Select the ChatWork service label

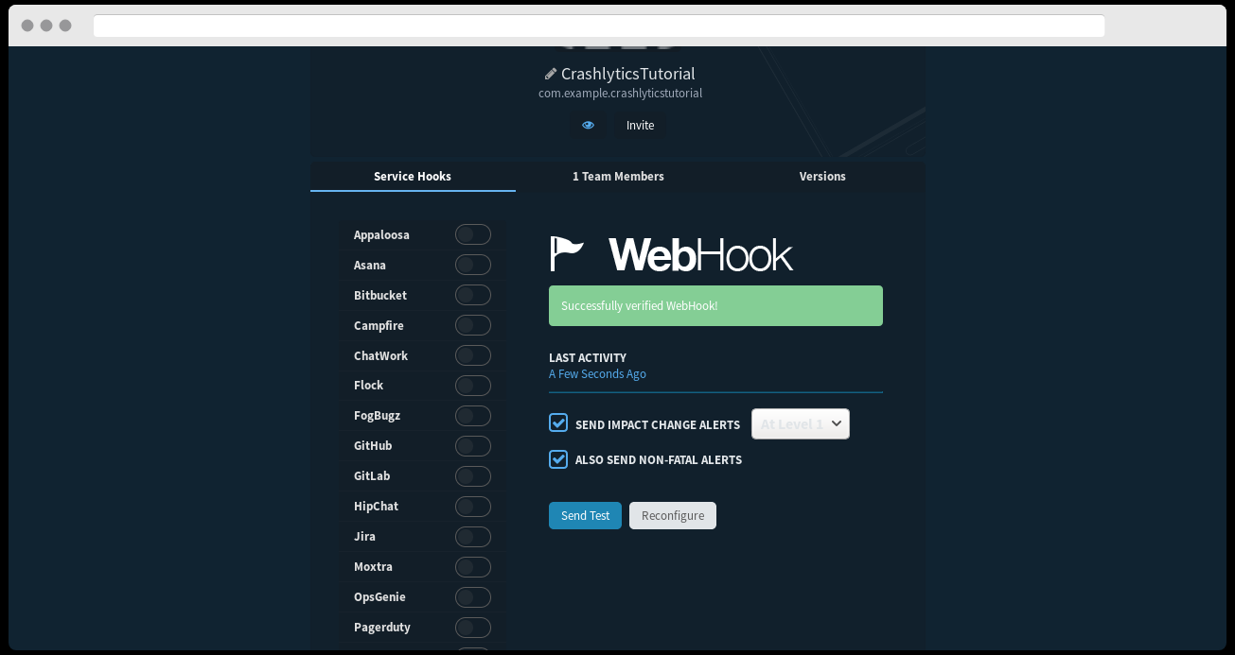tap(380, 355)
